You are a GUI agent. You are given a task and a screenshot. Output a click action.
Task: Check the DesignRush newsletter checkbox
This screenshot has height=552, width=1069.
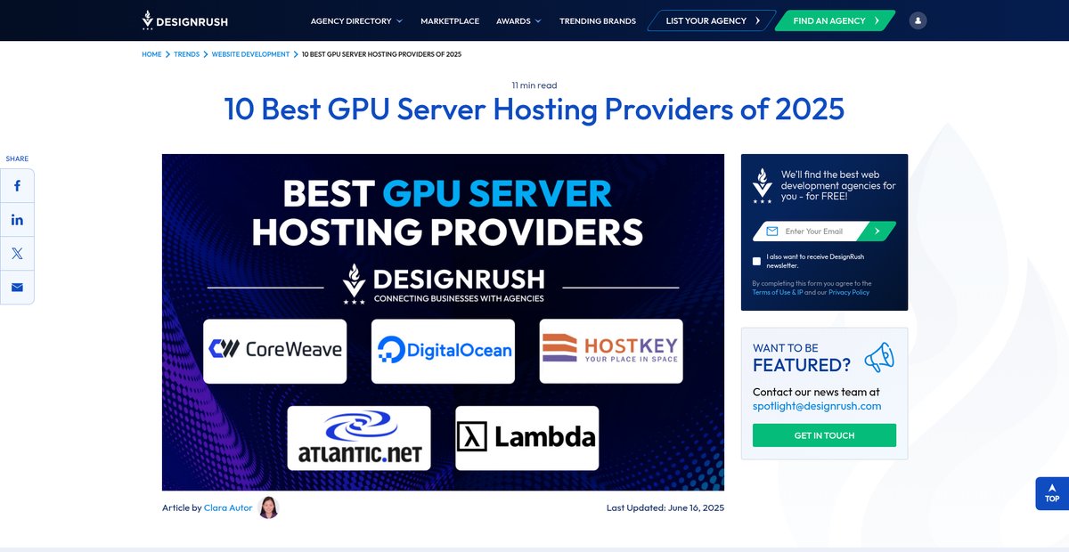click(757, 261)
